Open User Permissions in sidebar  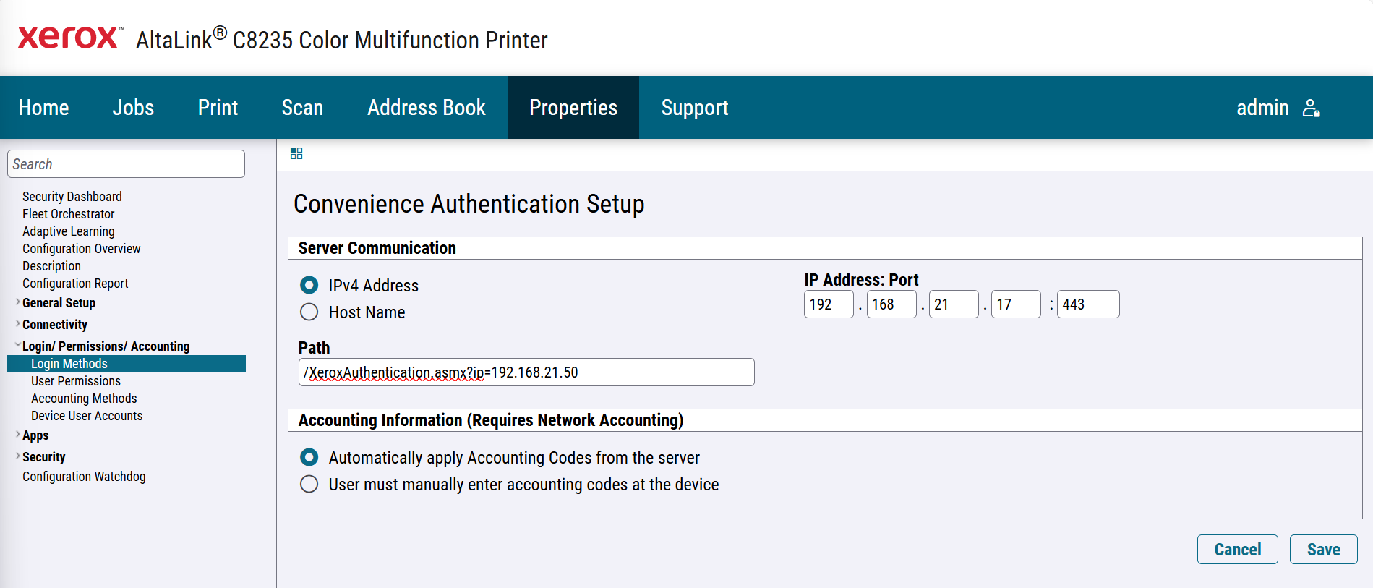click(x=76, y=381)
